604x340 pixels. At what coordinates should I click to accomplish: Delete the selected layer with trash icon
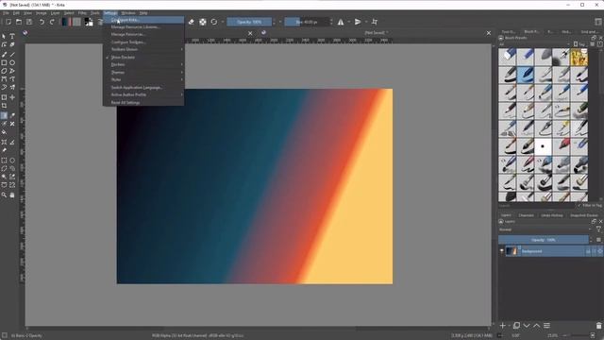[x=598, y=326]
